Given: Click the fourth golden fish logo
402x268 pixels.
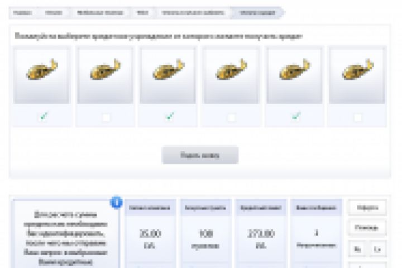Looking at the screenshot, I should 231,69.
